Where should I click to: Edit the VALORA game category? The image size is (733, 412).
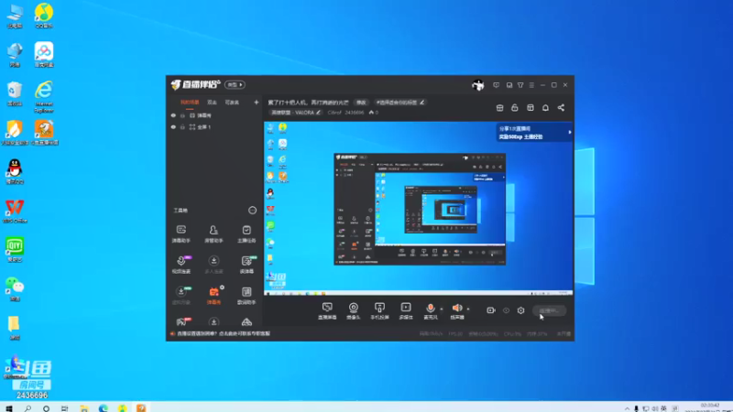295,113
